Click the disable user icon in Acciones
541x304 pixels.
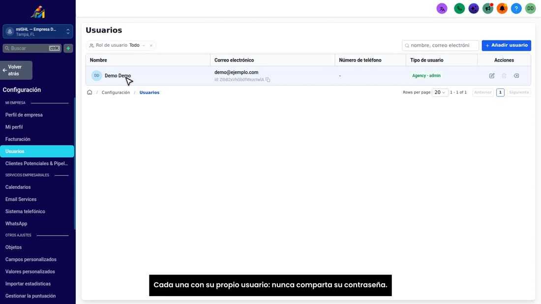tap(516, 76)
